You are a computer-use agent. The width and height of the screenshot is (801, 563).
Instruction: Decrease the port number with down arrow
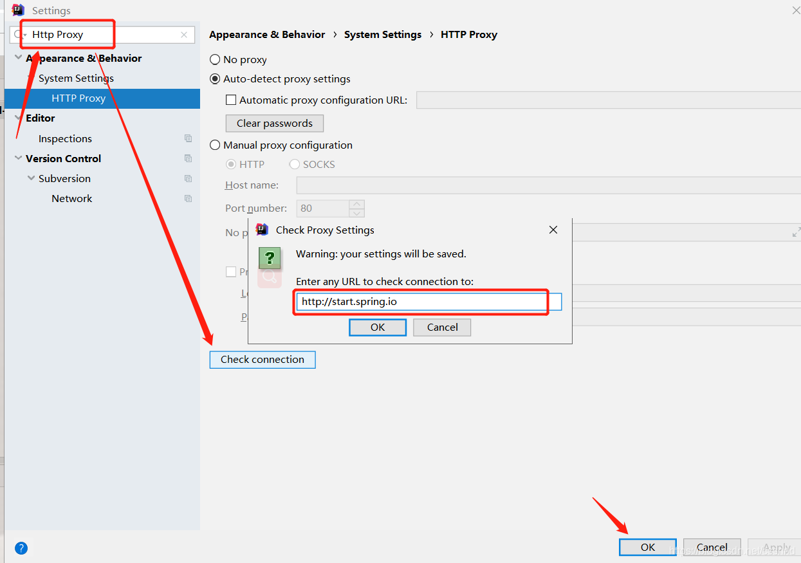357,212
